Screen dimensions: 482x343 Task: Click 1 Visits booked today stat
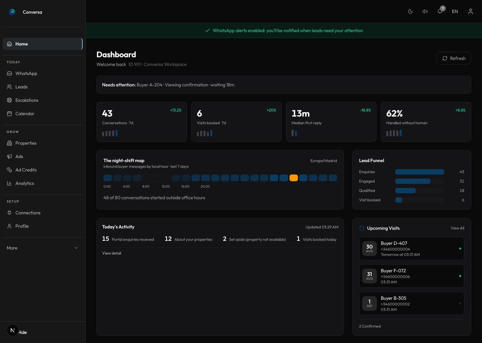click(316, 239)
